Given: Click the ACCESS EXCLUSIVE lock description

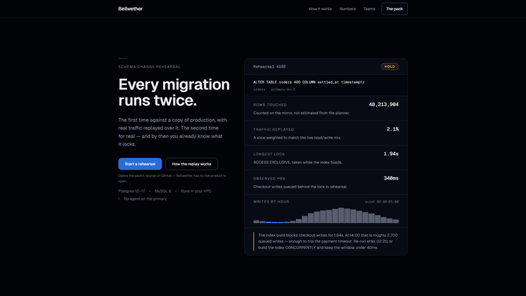Looking at the screenshot, I should pyautogui.click(x=298, y=162).
